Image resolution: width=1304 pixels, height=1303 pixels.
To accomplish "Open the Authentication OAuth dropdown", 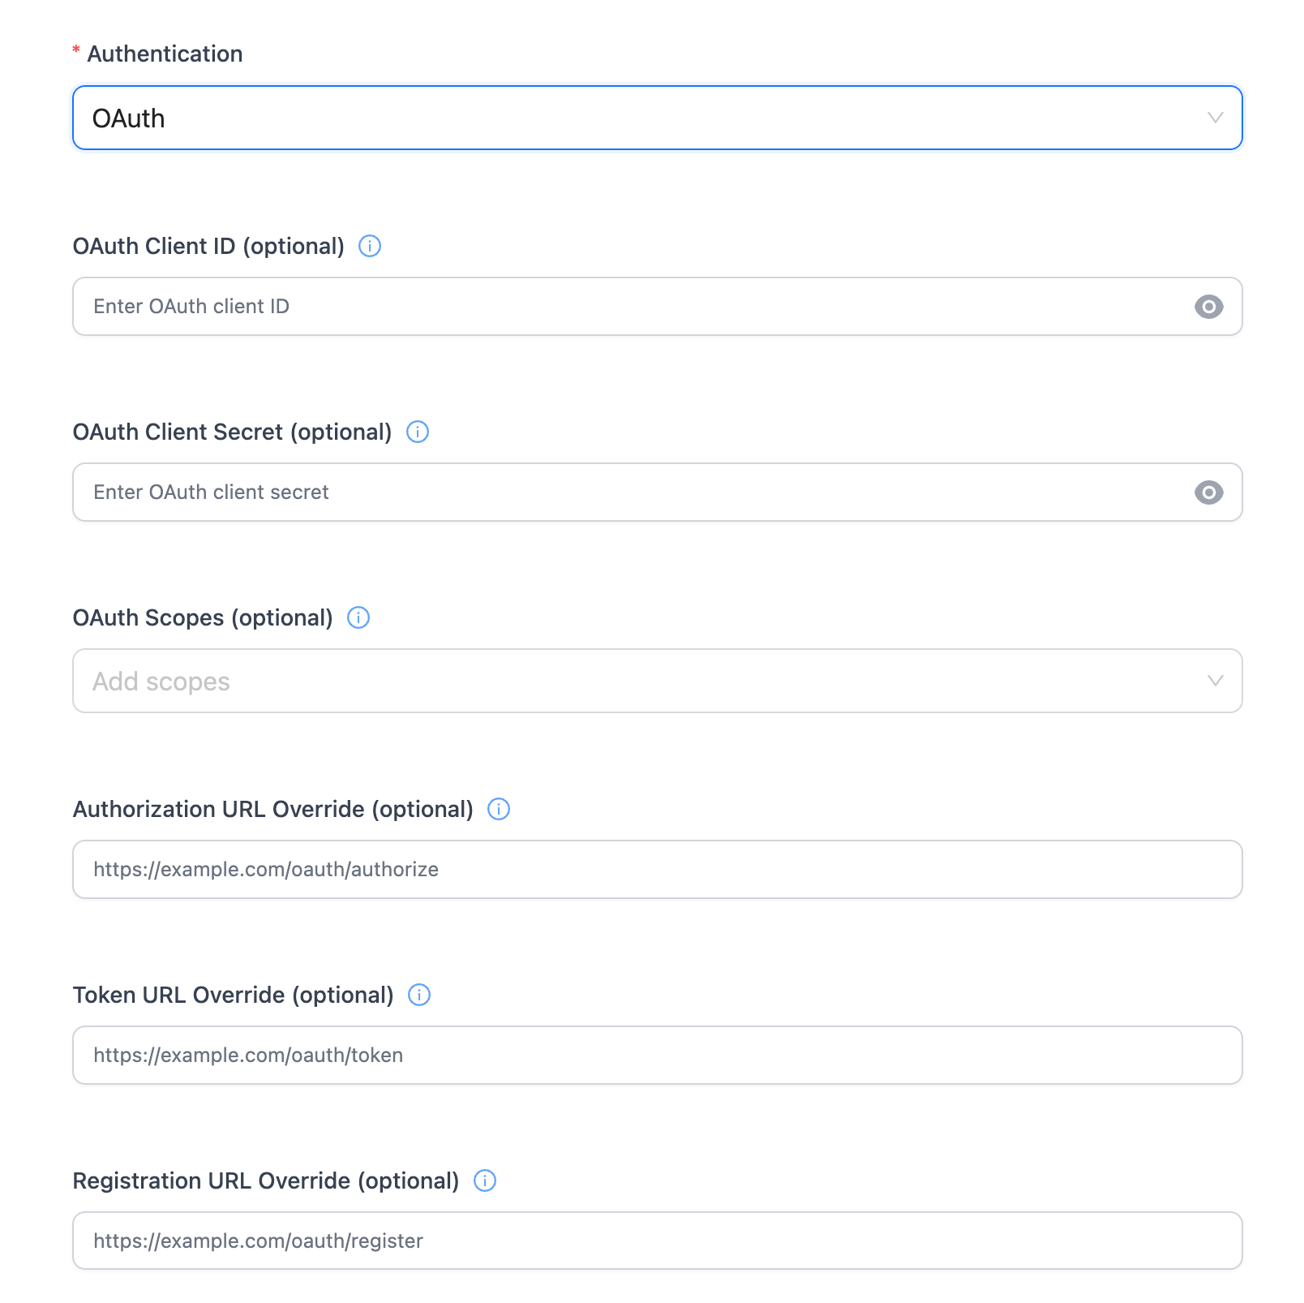I will pos(633,118).
